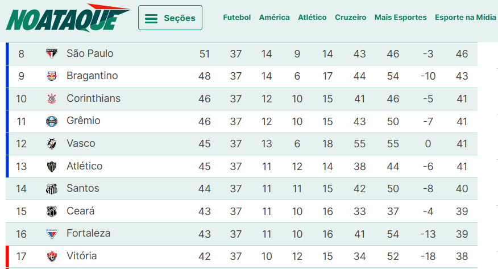Click the Santos club crest
The height and width of the screenshot is (269, 498).
point(52,189)
